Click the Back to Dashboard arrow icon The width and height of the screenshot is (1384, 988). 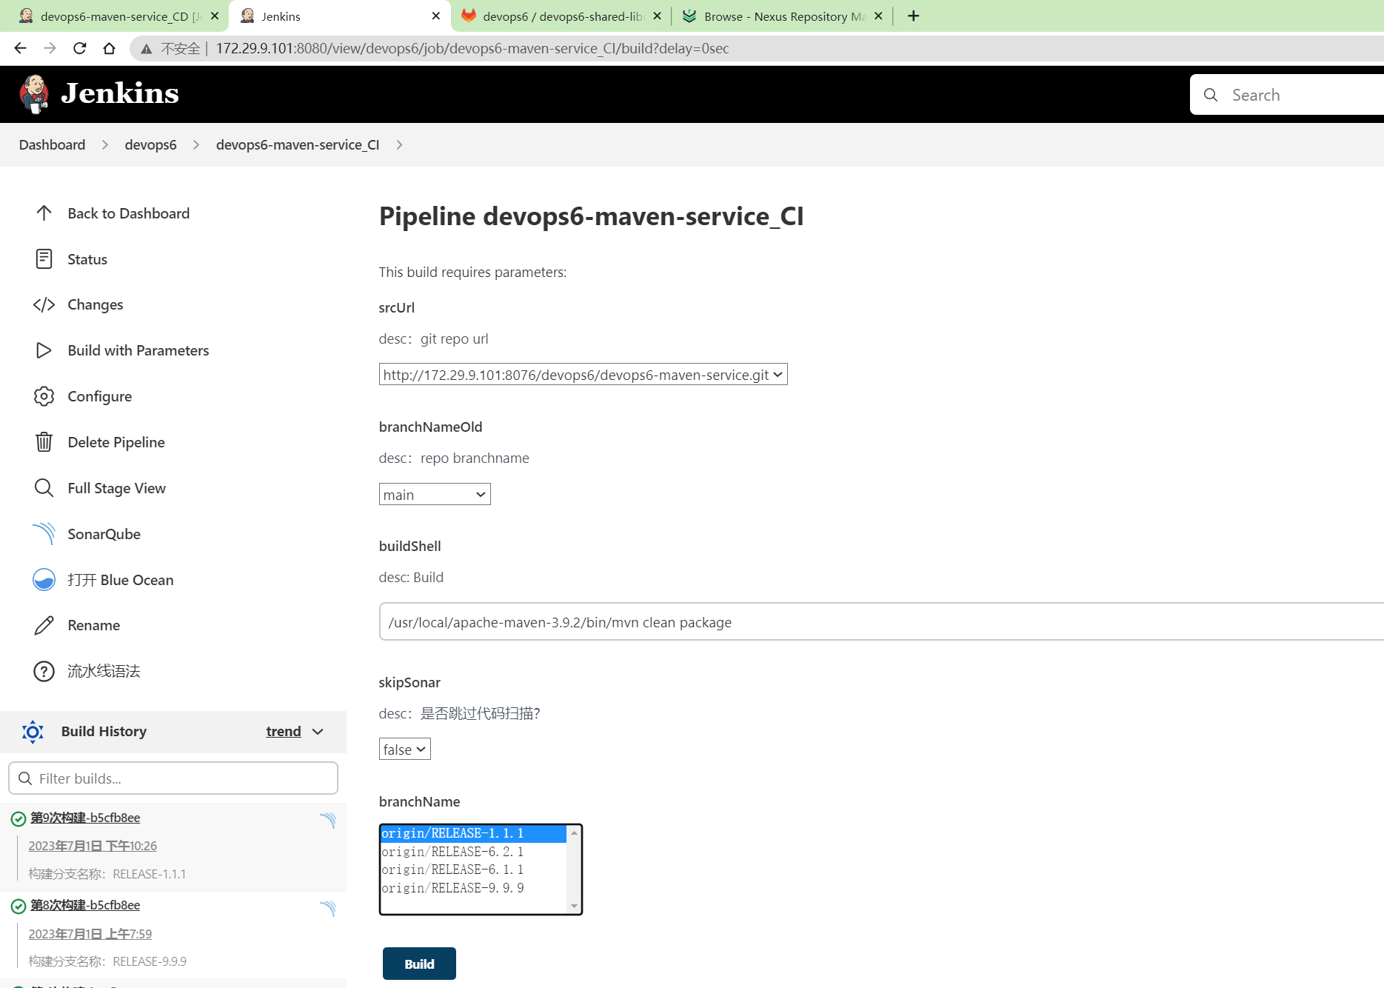(44, 213)
